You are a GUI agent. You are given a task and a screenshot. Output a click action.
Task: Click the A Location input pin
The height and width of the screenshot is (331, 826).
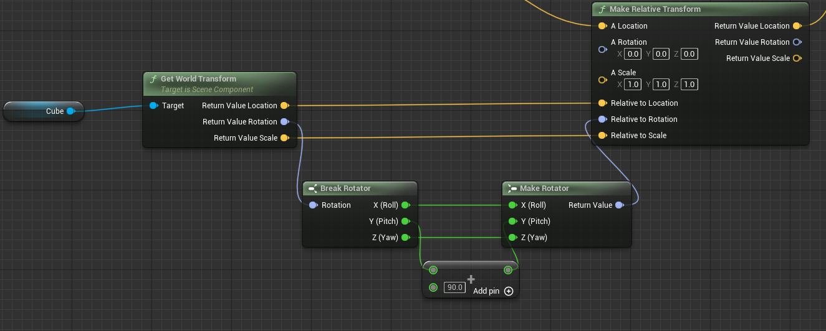click(x=602, y=26)
